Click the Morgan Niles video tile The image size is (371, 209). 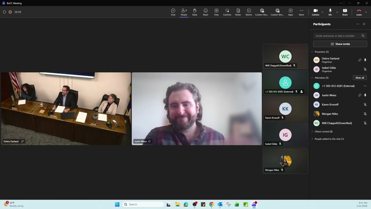pos(285,161)
